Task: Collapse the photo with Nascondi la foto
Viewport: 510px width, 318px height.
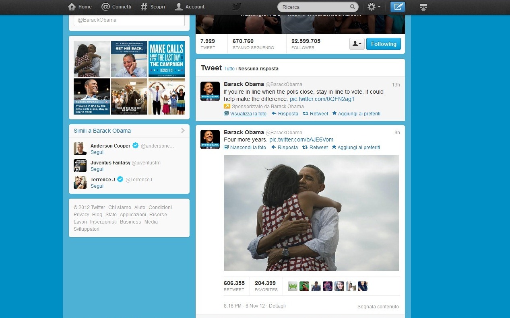Action: pyautogui.click(x=245, y=148)
